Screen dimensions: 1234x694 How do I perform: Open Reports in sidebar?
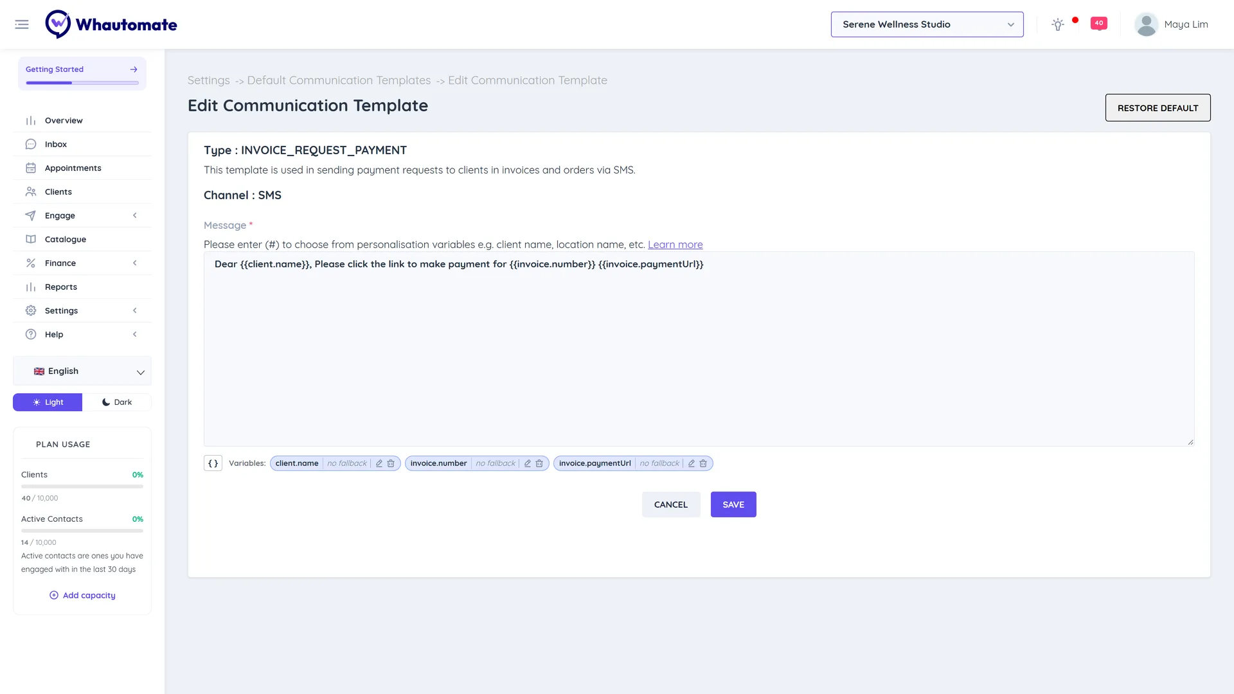coord(82,287)
